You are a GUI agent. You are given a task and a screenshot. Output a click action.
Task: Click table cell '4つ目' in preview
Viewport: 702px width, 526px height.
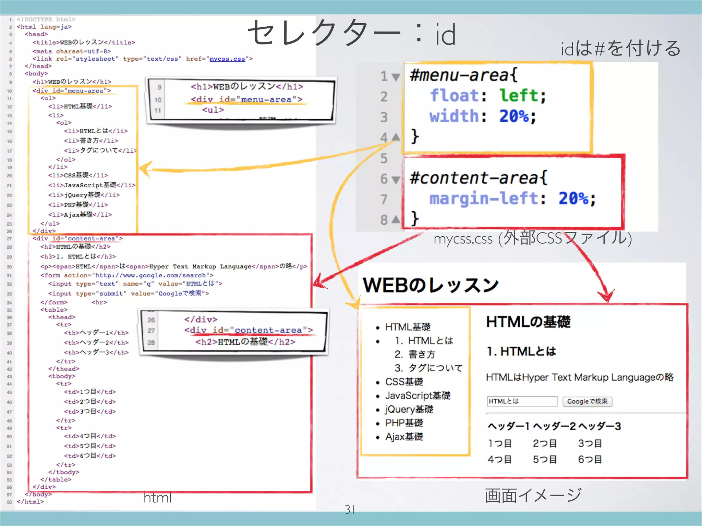(x=500, y=459)
